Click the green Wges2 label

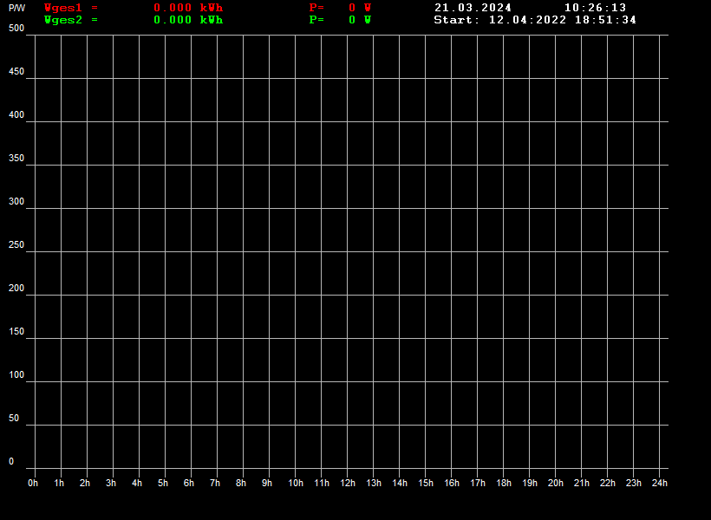[x=63, y=20]
